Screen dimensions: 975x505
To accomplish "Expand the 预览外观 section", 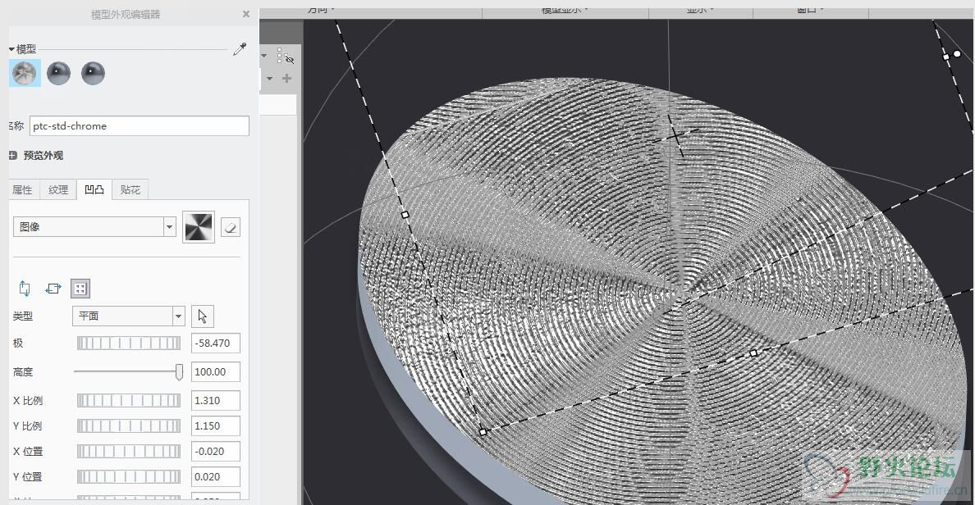I will coord(12,155).
